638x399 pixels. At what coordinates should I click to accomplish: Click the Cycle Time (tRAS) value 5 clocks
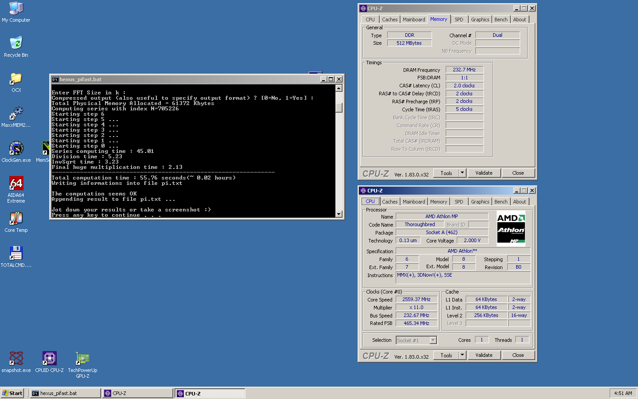464,109
